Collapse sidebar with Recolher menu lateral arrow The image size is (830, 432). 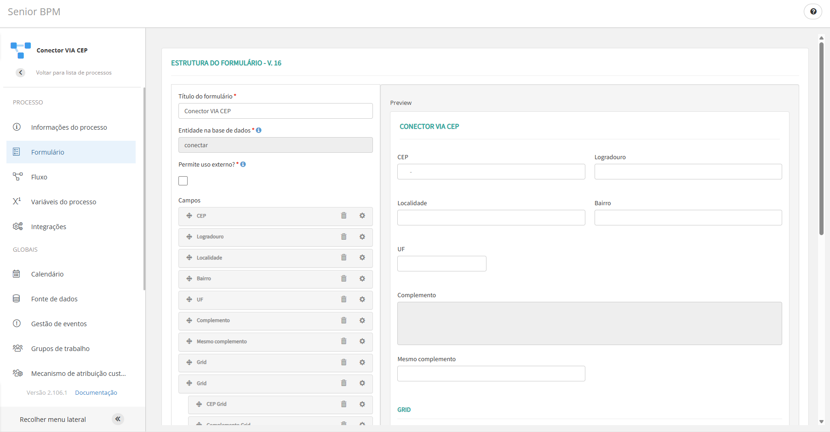(x=118, y=419)
